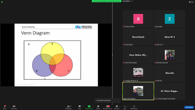
Task: Click the '1 unassigned participant' popup
Action: tap(107, 101)
